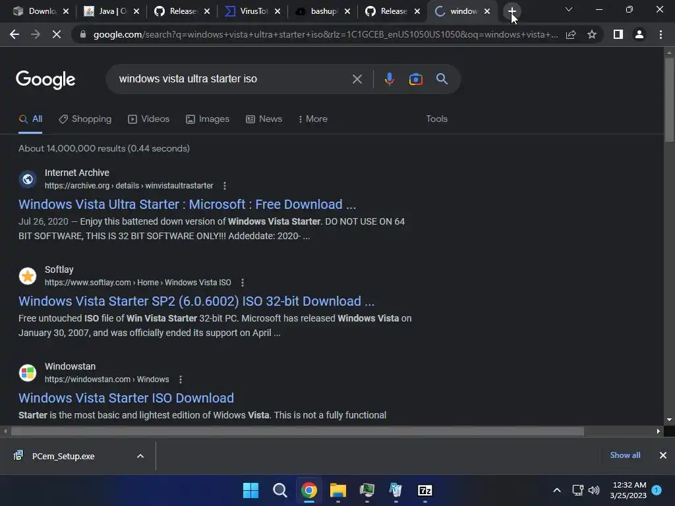Select the Shopping search filter
This screenshot has height=506, width=675.
point(85,119)
